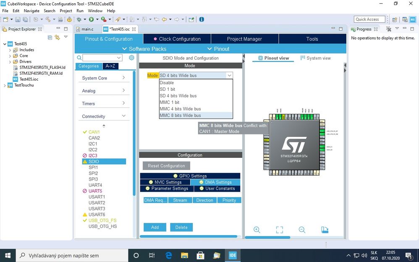Open the Parameter Settings tab
This screenshot has width=419, height=262.
(167, 189)
